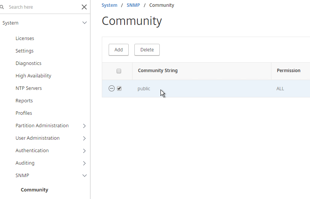Toggle the select-all header checkbox
The height and width of the screenshot is (199, 310).
pos(119,71)
